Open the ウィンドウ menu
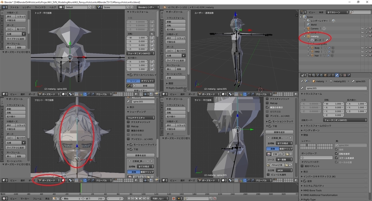The image size is (372, 201). click(40, 7)
